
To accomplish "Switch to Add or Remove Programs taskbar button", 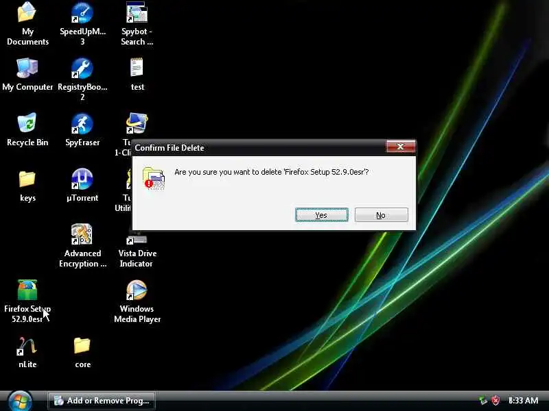I will [102, 401].
